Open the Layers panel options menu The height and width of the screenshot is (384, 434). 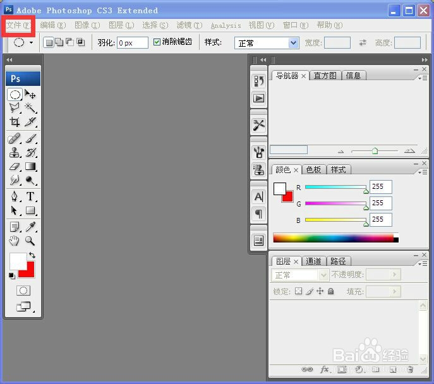pyautogui.click(x=423, y=264)
